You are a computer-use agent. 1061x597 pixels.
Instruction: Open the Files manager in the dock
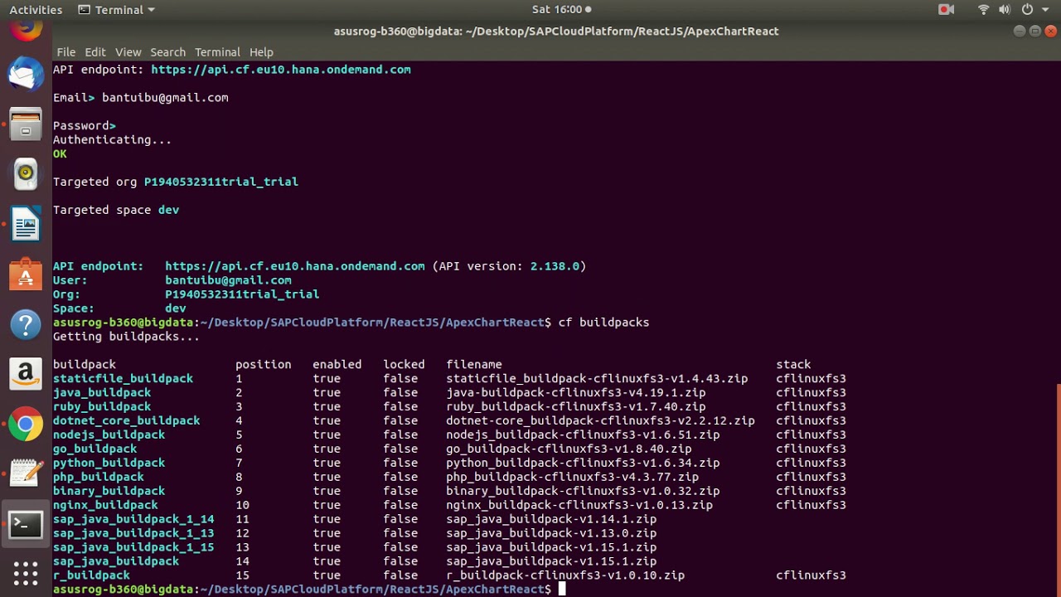pos(26,124)
